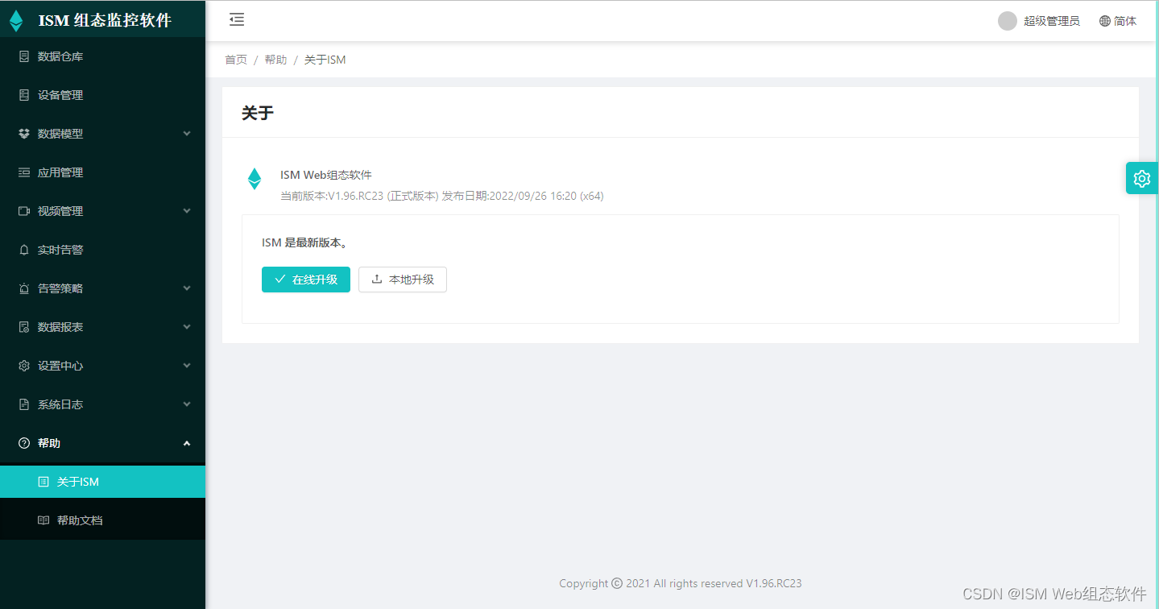This screenshot has height=609, width=1159.
Task: Start online upgrade with 在线升级 button
Action: pos(305,280)
